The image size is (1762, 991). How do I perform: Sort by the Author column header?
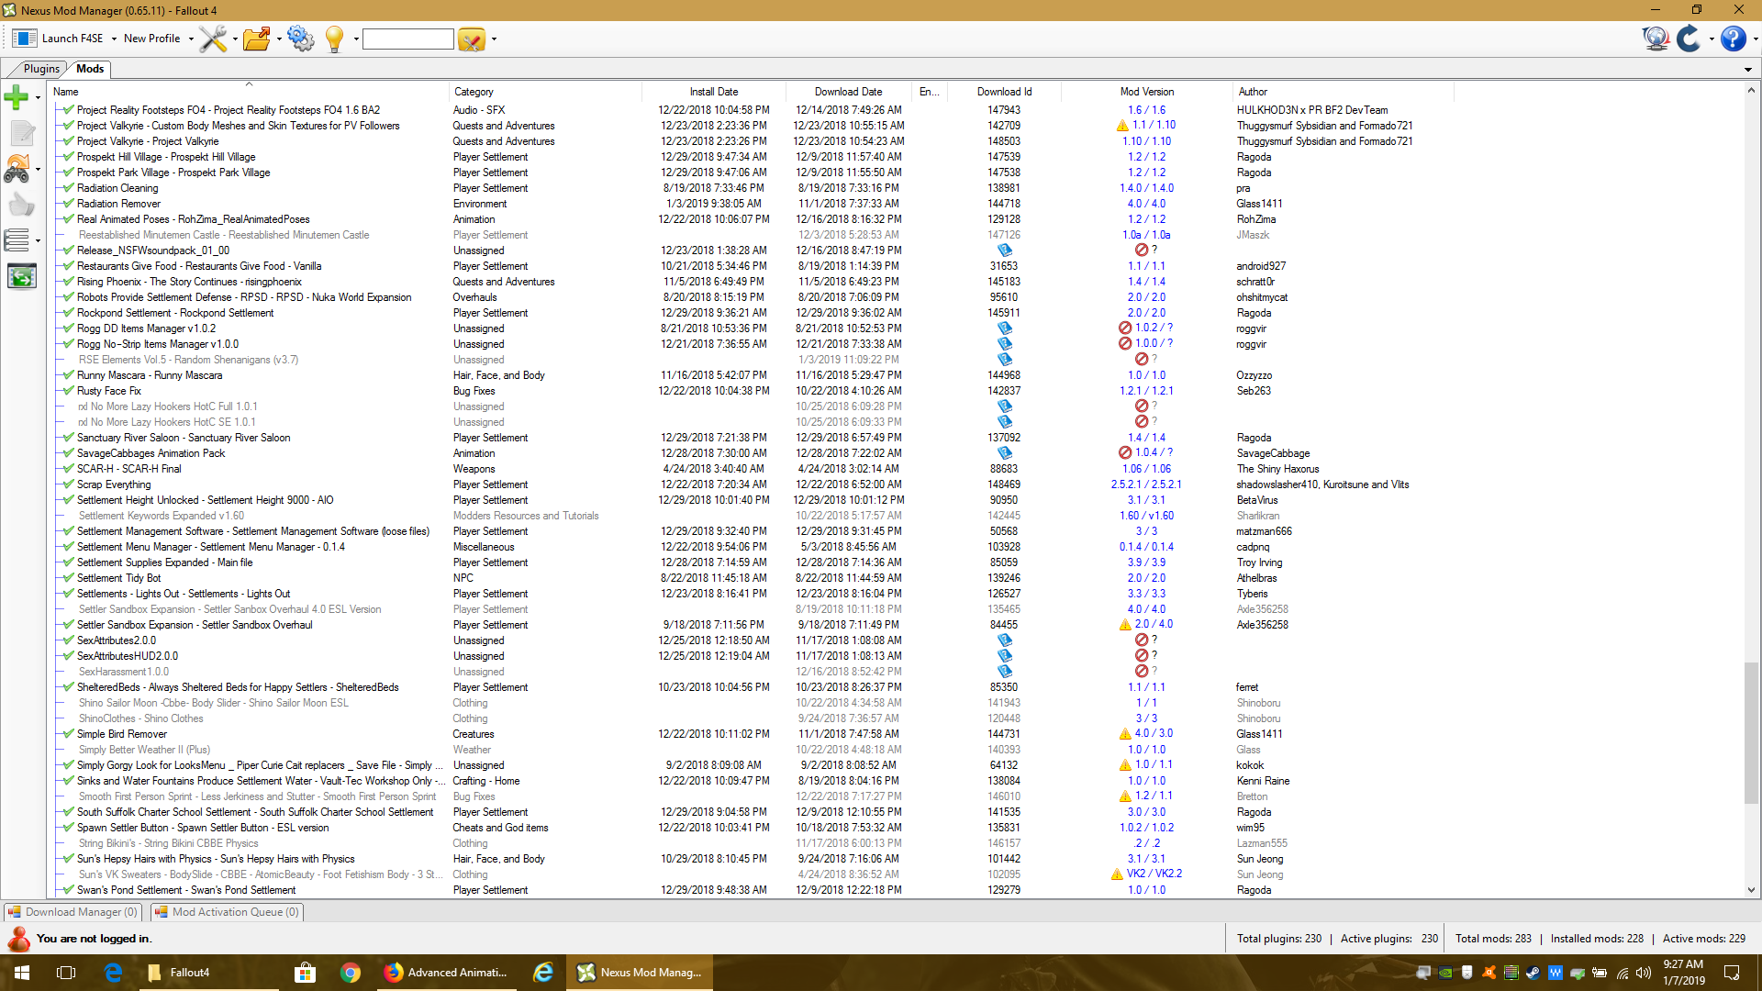click(1343, 92)
